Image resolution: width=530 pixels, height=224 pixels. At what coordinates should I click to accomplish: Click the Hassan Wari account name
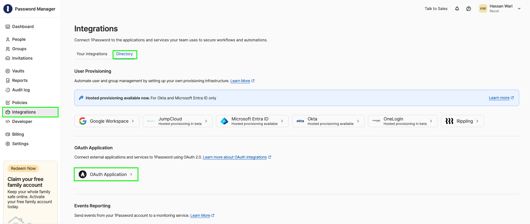[x=501, y=6]
